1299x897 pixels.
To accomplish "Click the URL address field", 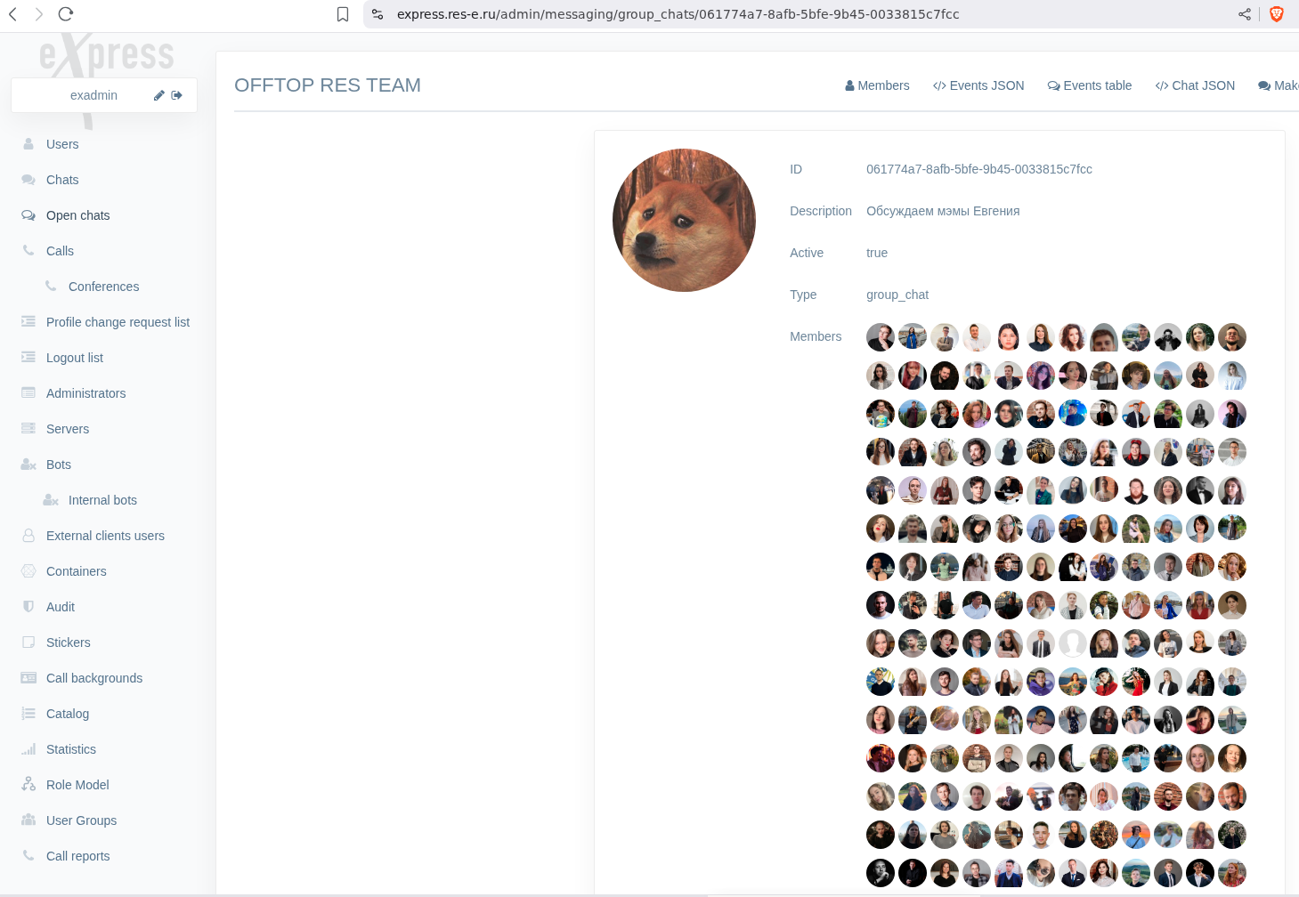I will (677, 14).
